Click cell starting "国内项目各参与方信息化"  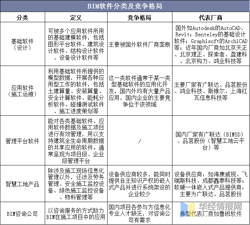140,213
